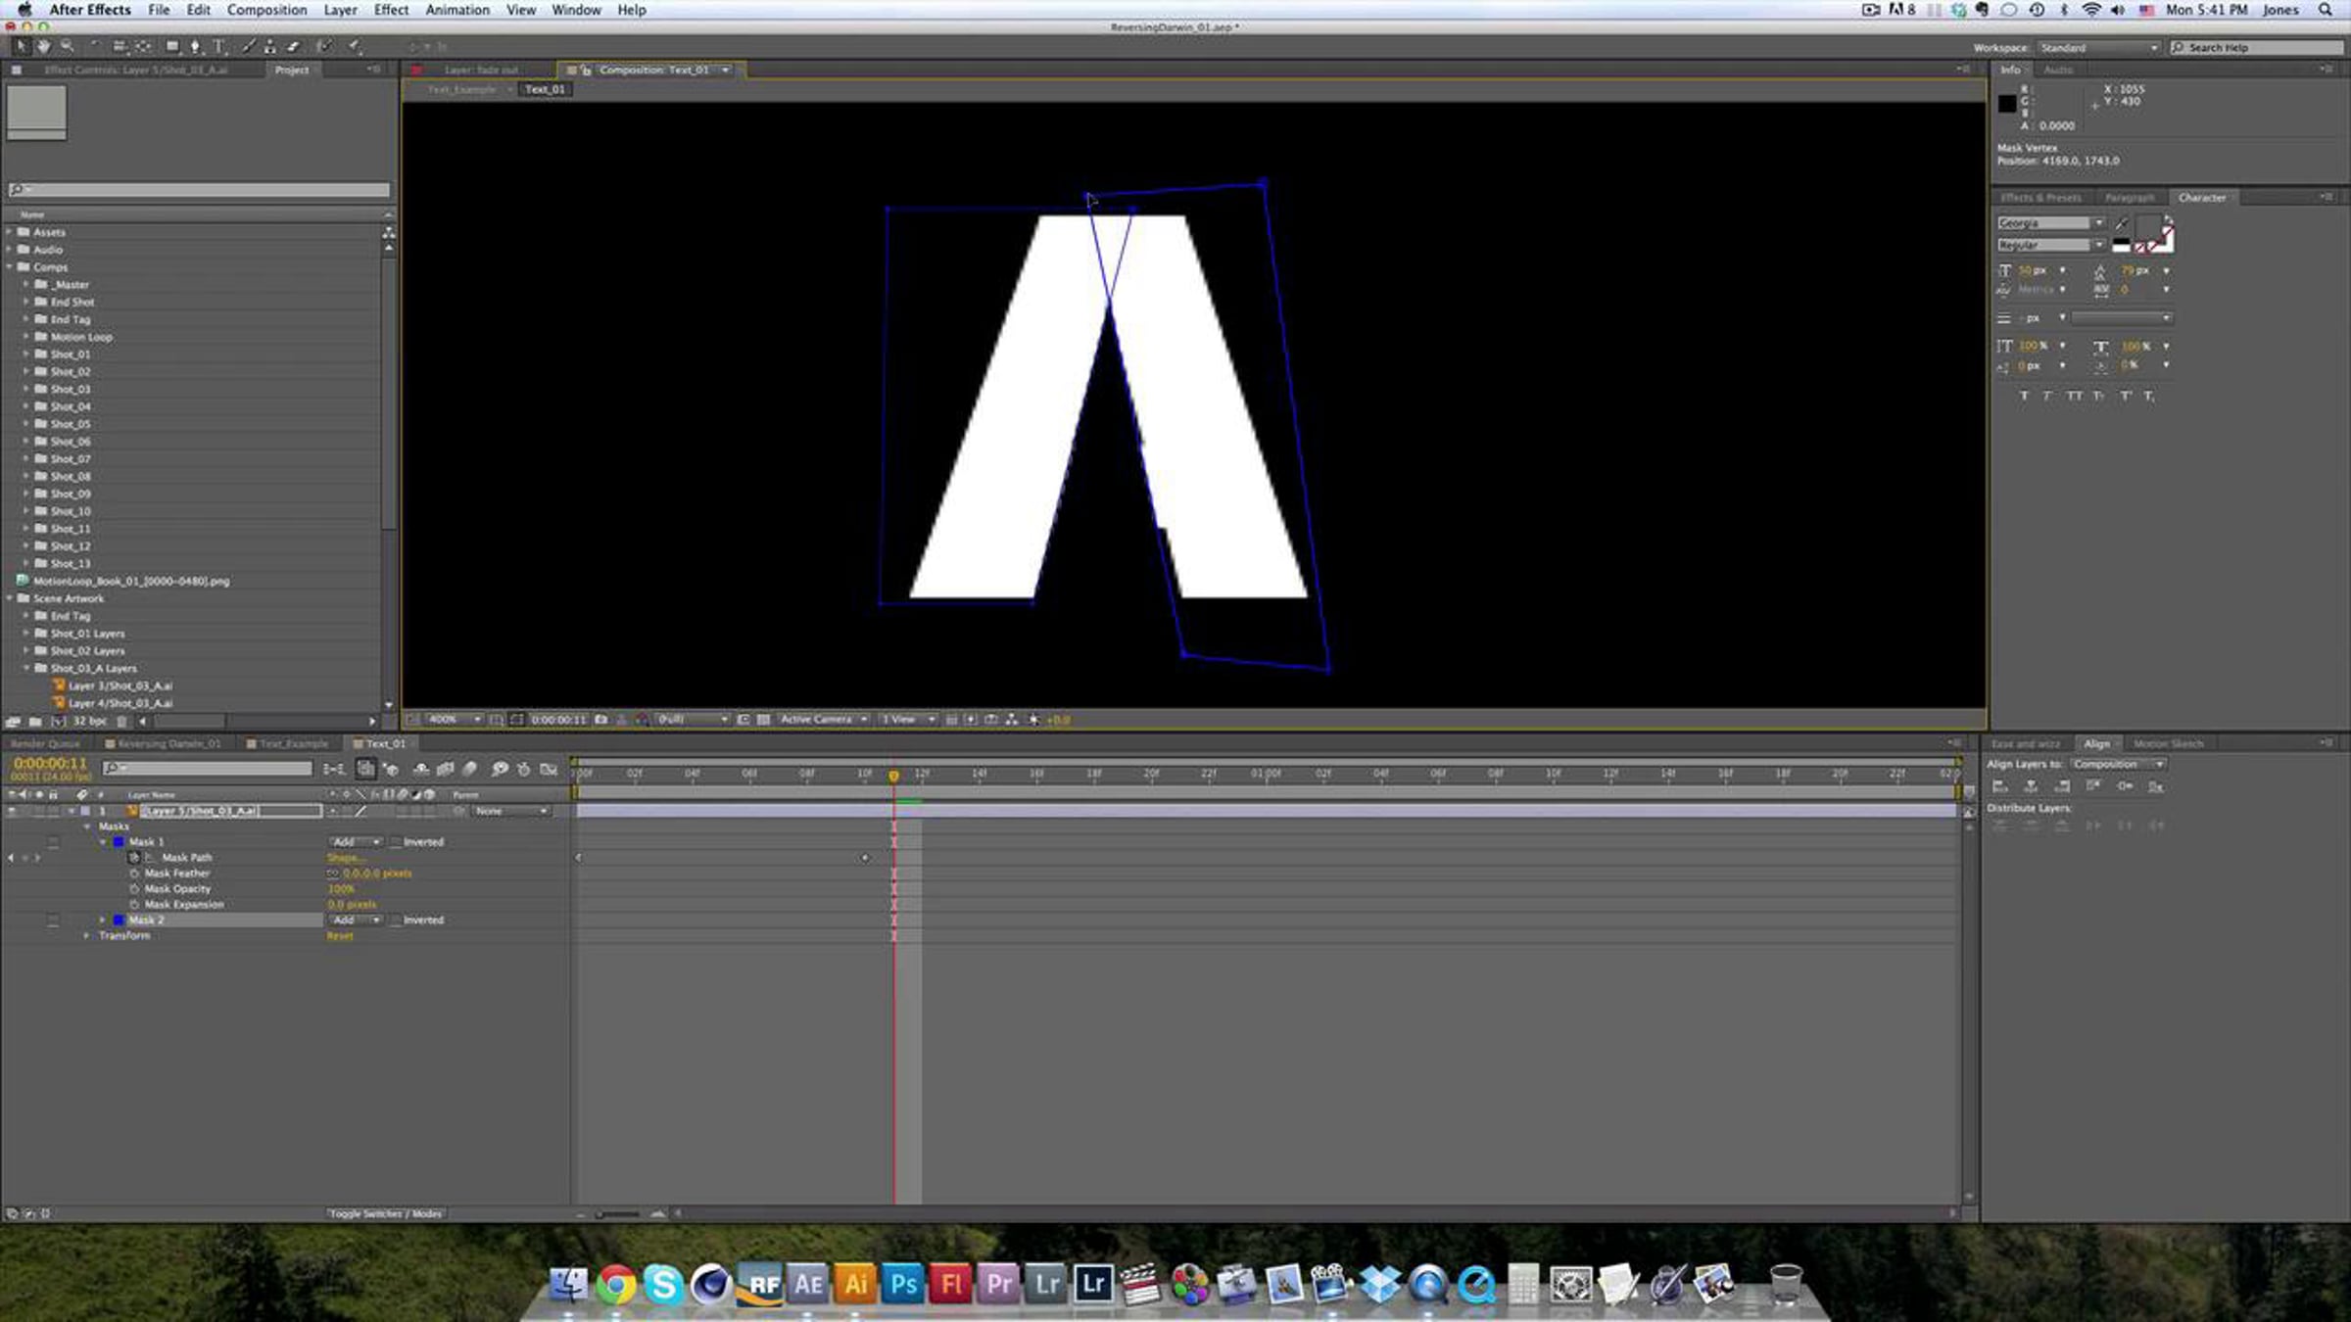Take a snapshot with the camera icon
The width and height of the screenshot is (2351, 1322).
click(x=600, y=720)
